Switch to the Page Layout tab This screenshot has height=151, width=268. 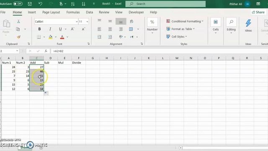51,12
